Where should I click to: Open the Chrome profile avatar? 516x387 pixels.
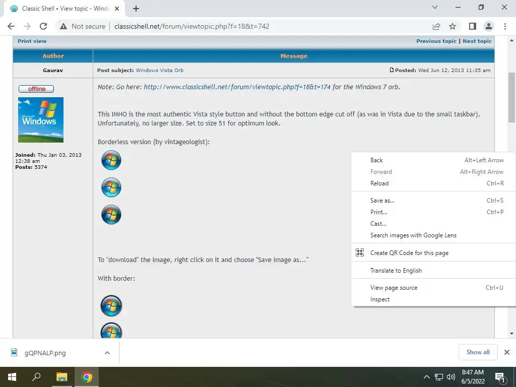click(x=489, y=26)
